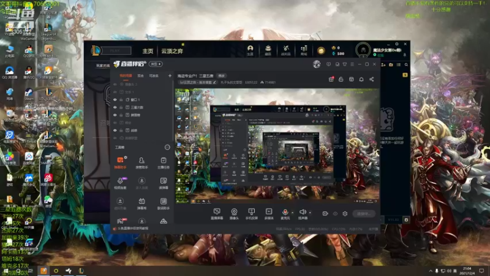Open the 读弹幕 tool icon
Screen dimensions: 490x276
pos(163,183)
